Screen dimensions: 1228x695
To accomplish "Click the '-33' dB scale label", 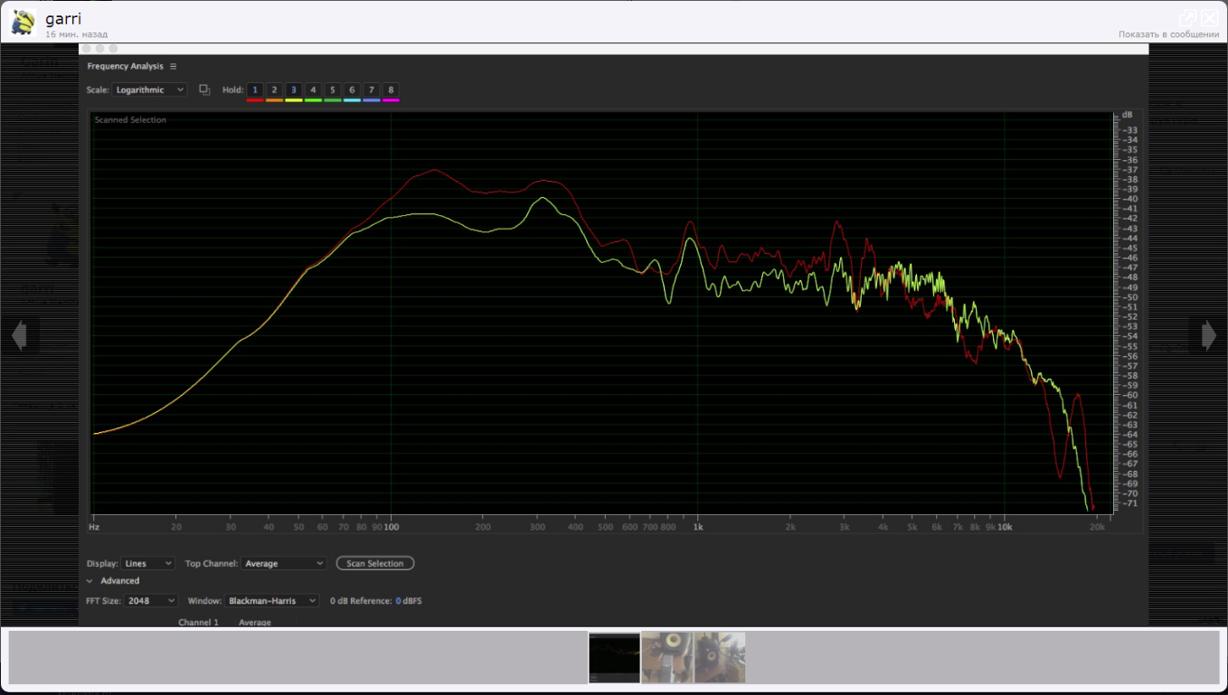I will click(1130, 130).
